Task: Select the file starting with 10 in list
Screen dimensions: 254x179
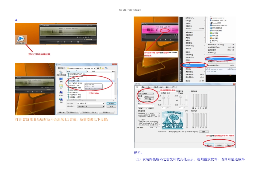Action: coord(74,95)
